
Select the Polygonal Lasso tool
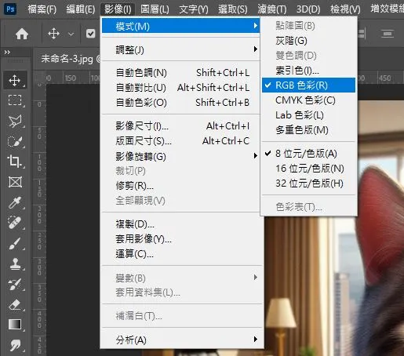tap(15, 121)
